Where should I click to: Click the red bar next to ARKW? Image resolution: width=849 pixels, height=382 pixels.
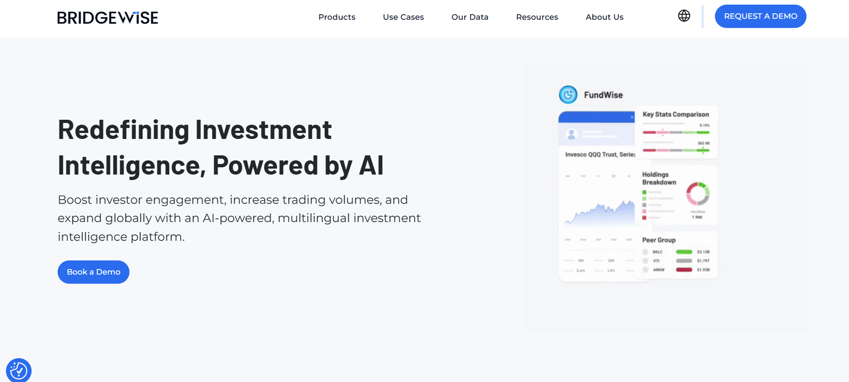684,270
